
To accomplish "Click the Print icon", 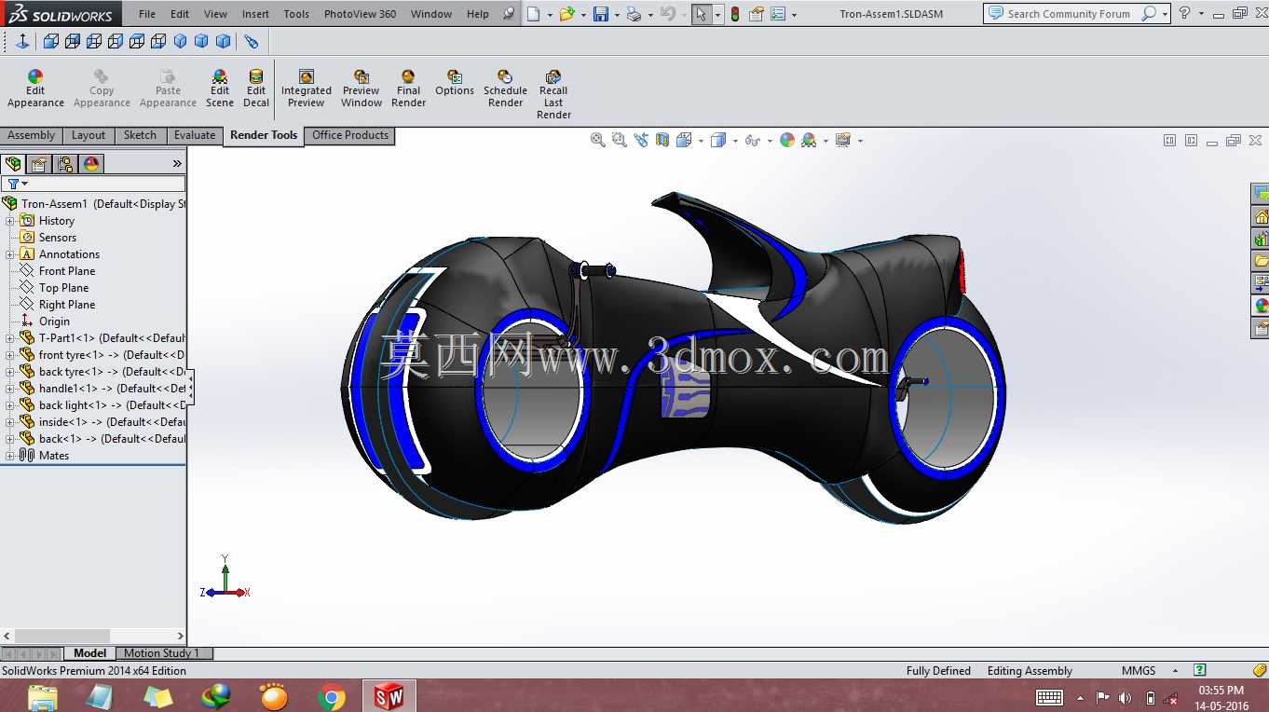I will (x=634, y=14).
